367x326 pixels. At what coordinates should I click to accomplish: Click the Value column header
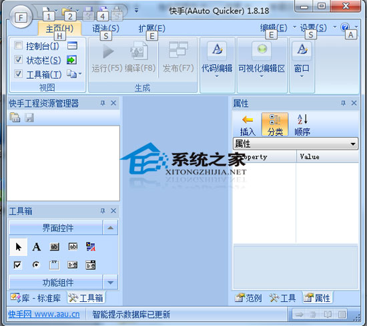[327, 156]
